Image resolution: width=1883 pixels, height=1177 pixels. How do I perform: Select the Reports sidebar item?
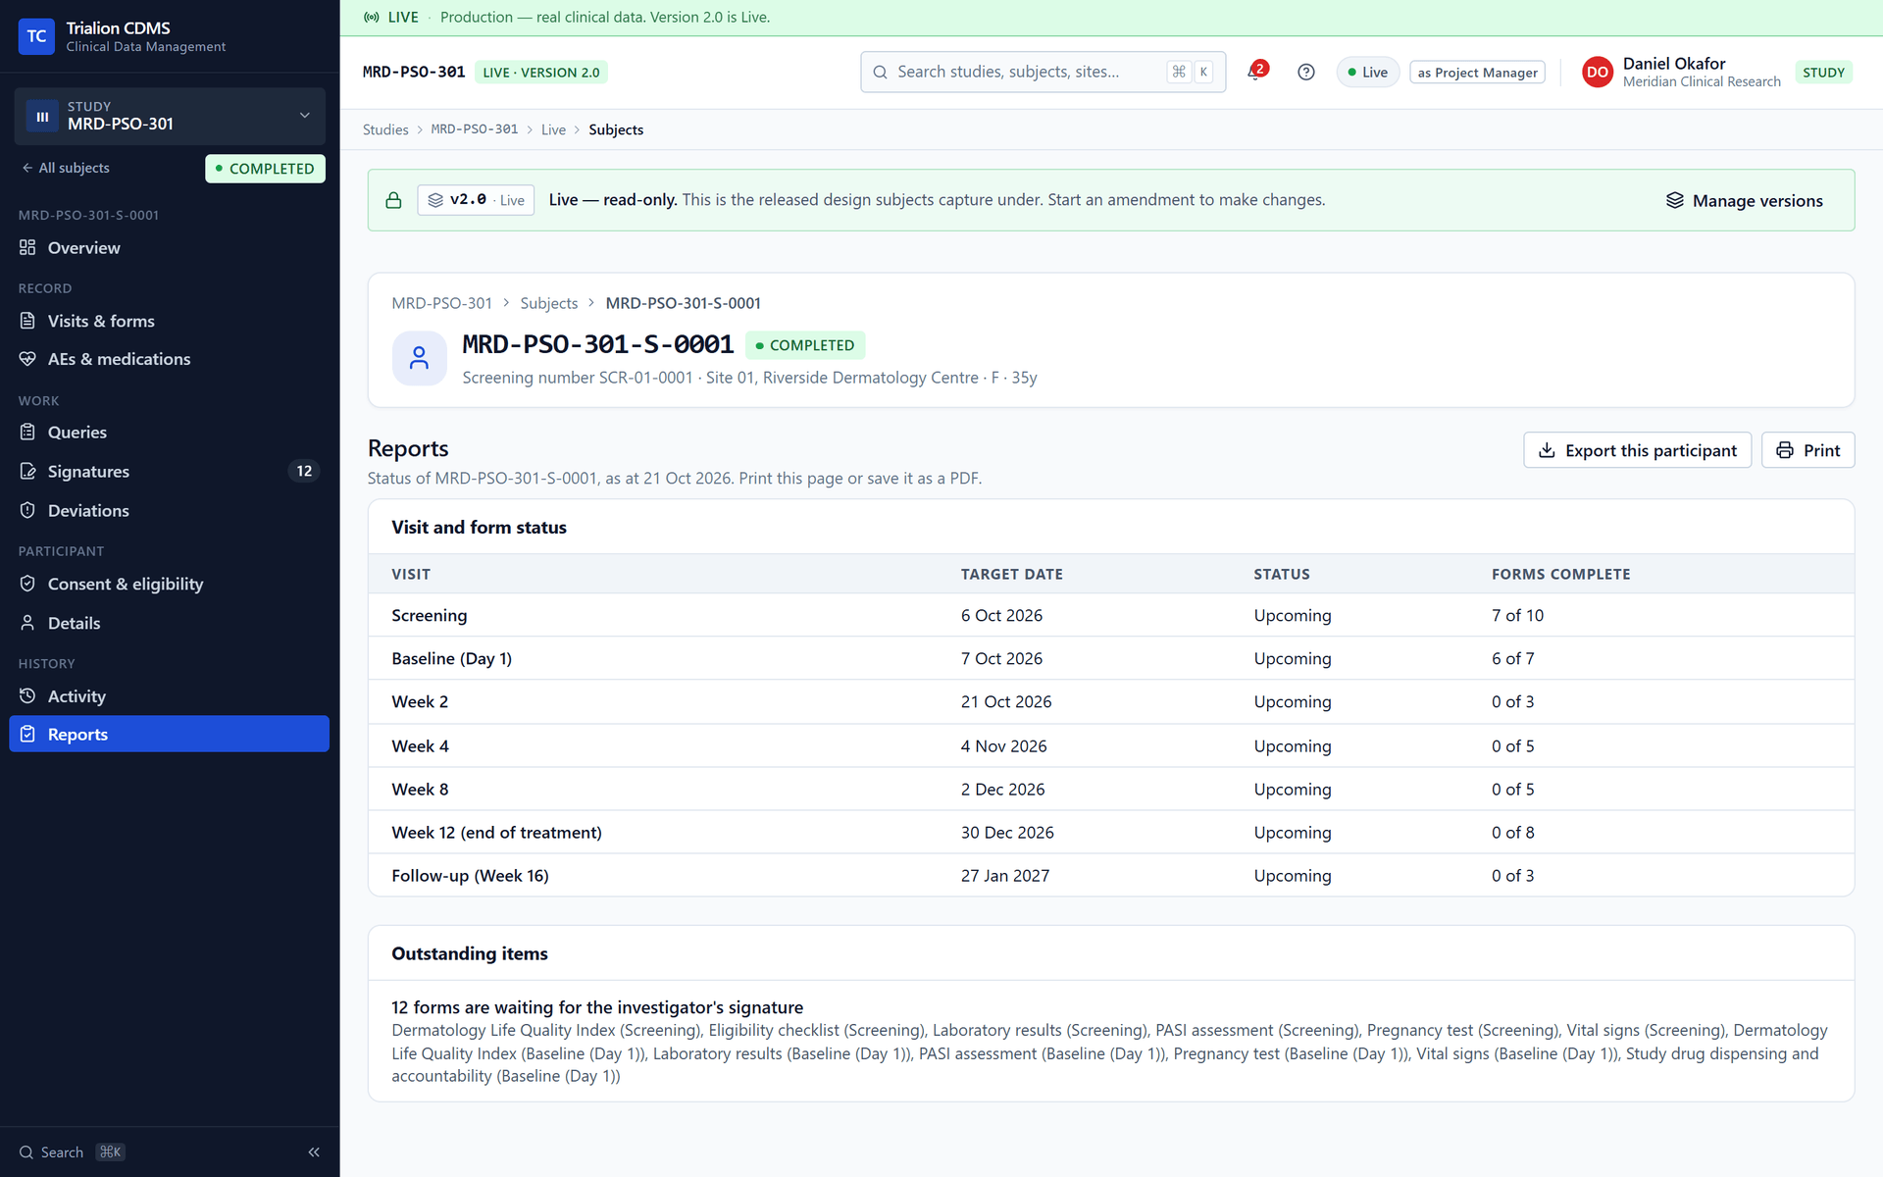coord(170,735)
